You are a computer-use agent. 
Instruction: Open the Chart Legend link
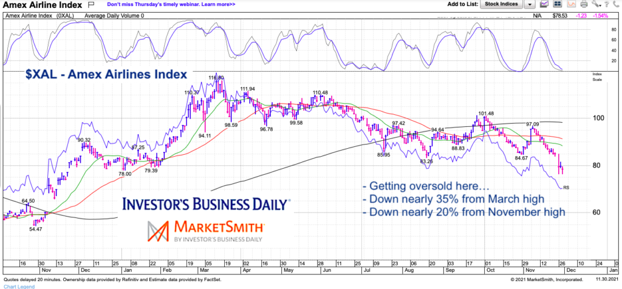(19, 286)
